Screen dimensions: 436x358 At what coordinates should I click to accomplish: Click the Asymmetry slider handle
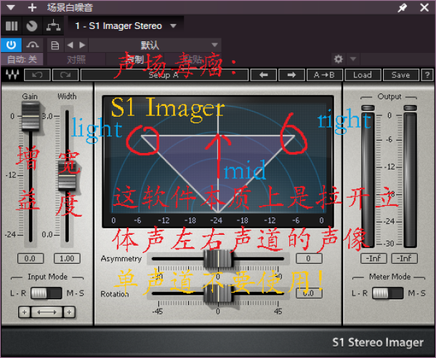[217, 258]
